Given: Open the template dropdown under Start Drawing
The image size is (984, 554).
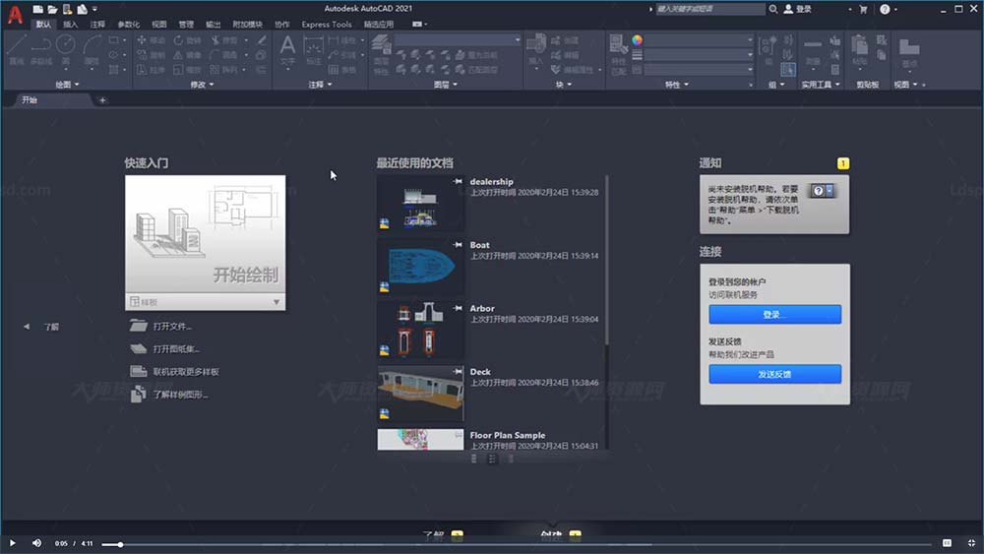Looking at the screenshot, I should (x=206, y=302).
